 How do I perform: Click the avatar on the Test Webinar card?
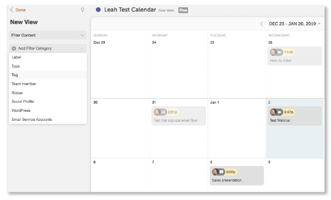(273, 112)
